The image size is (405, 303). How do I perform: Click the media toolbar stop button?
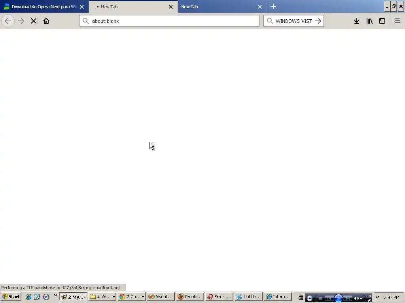[320, 298]
